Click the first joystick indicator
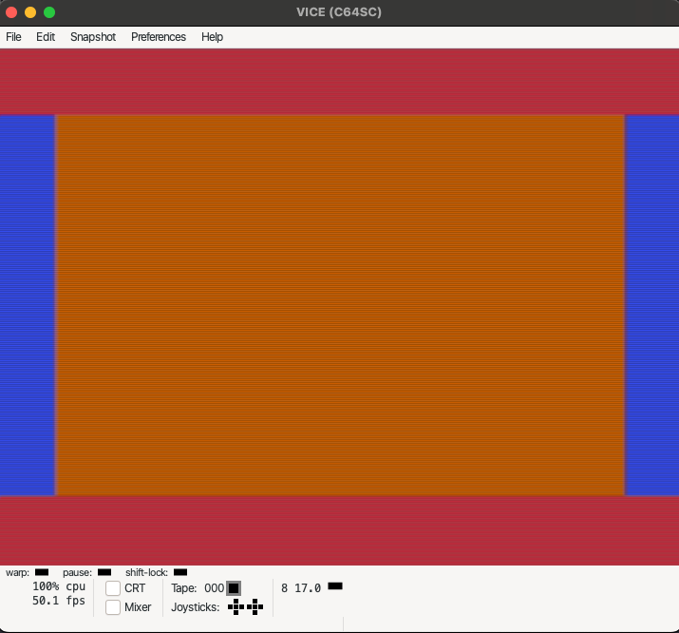The image size is (679, 633). point(236,606)
